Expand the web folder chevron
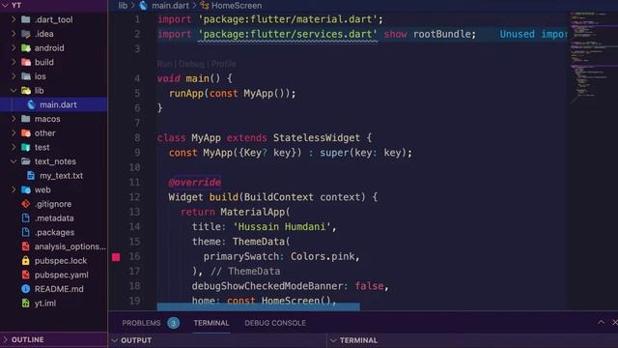This screenshot has width=618, height=348. tap(14, 189)
